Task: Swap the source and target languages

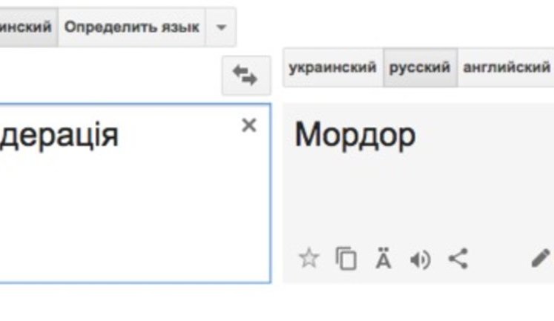Action: coord(246,76)
